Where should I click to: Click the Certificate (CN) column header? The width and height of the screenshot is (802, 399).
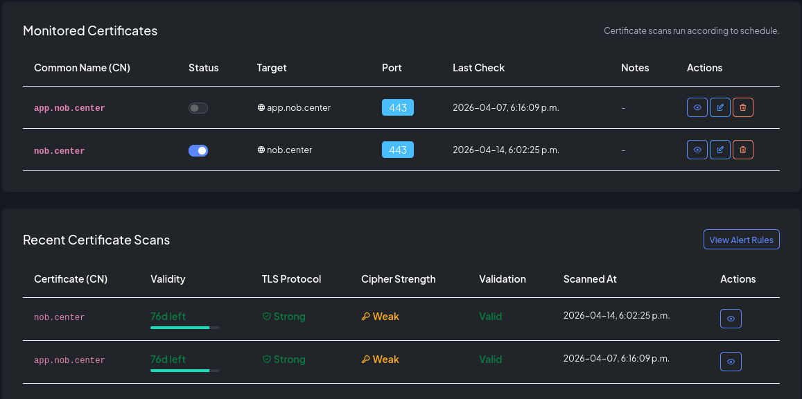(71, 279)
